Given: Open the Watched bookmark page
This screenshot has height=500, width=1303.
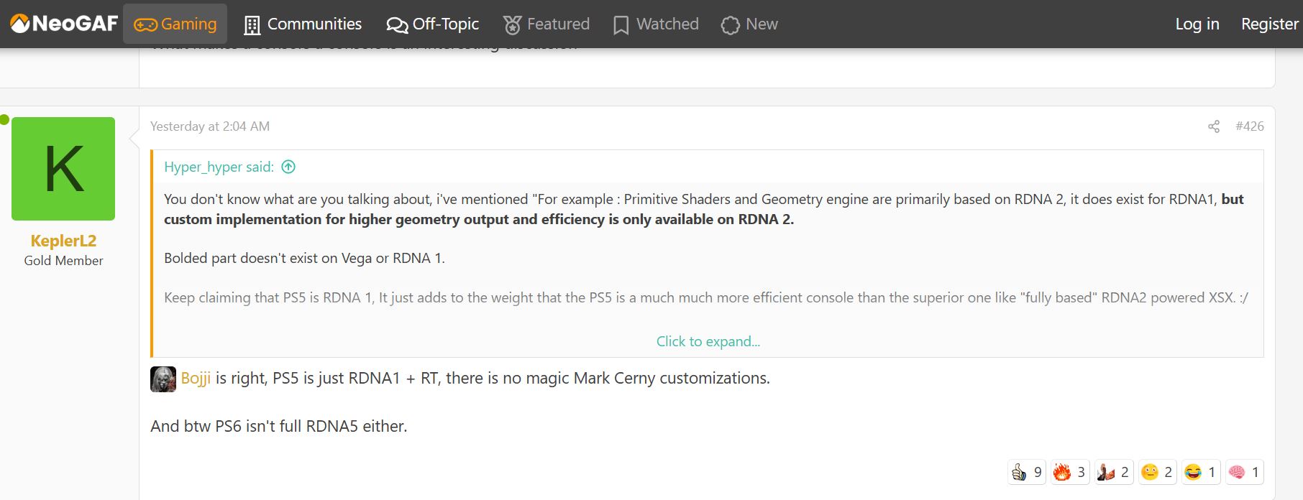Looking at the screenshot, I should pyautogui.click(x=656, y=24).
